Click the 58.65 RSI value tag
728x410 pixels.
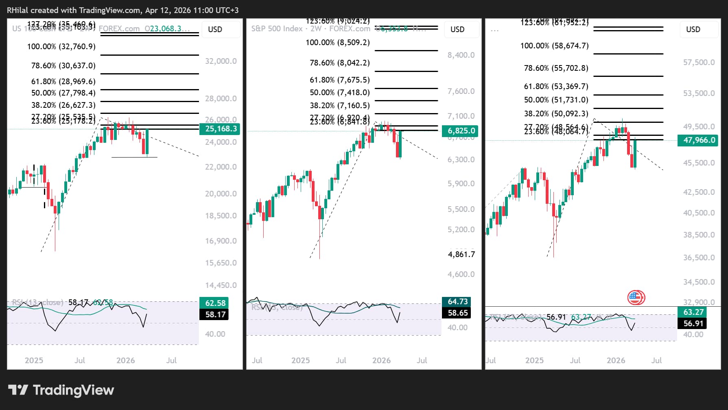(x=457, y=313)
